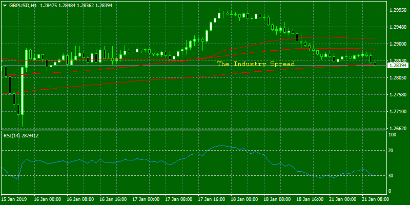Click the 1.26620 price axis label
Image resolution: width=410 pixels, height=205 pixels.
click(397, 129)
